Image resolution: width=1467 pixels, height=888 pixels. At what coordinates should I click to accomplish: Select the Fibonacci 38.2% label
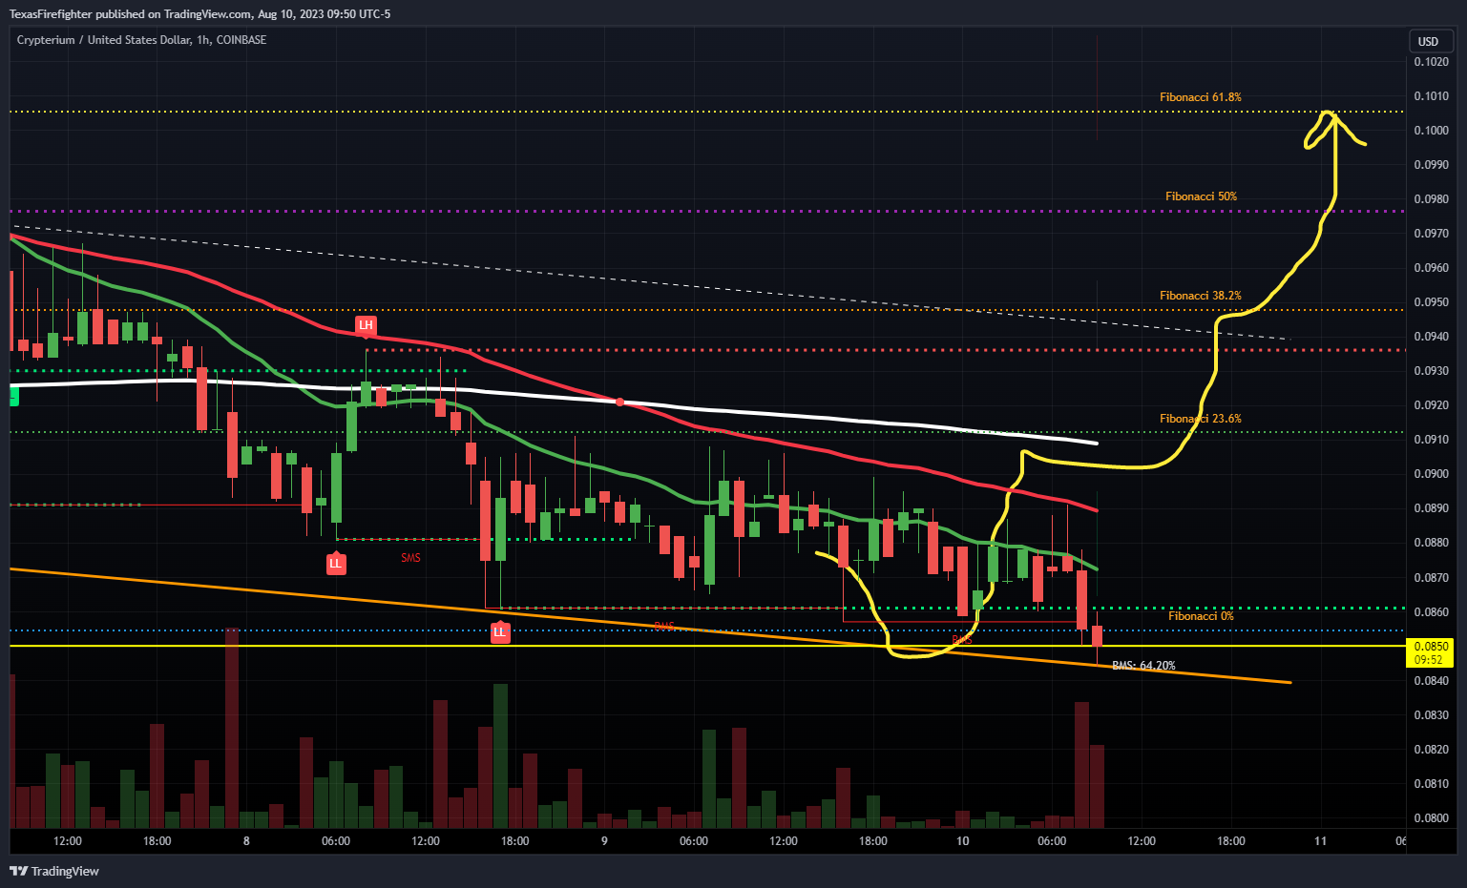click(x=1201, y=296)
